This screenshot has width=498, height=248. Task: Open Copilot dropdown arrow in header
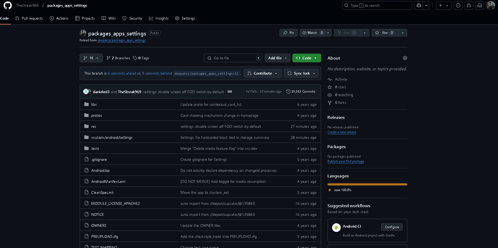point(426,5)
